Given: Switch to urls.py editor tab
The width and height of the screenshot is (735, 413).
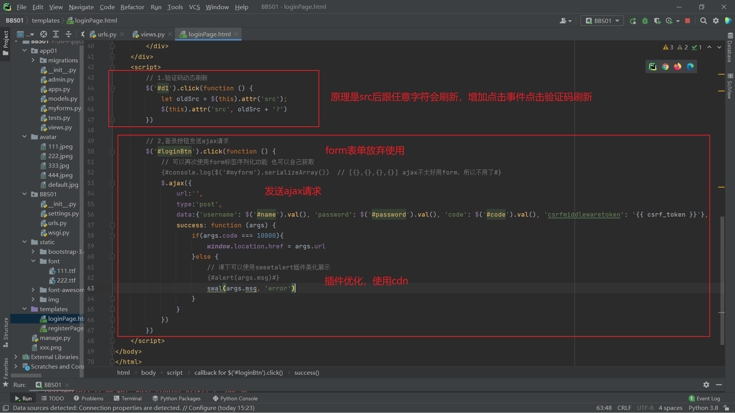Looking at the screenshot, I should point(107,34).
